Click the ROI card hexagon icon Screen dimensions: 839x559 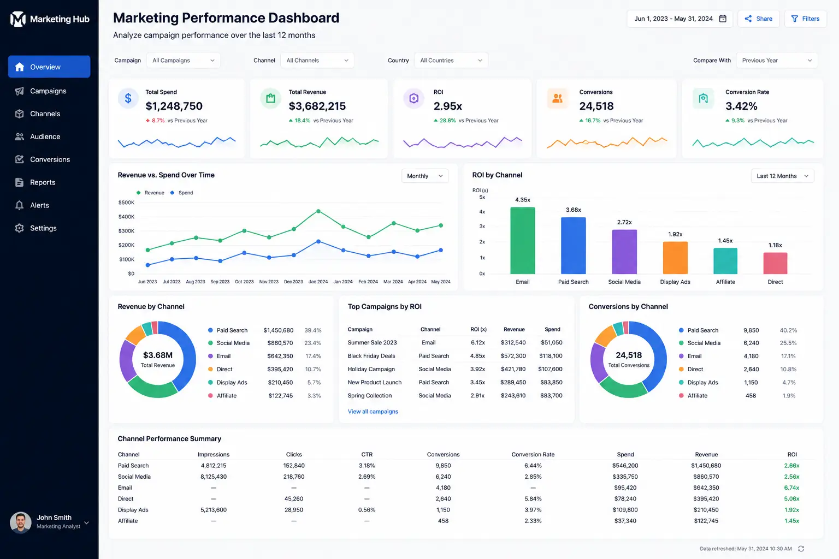(413, 98)
